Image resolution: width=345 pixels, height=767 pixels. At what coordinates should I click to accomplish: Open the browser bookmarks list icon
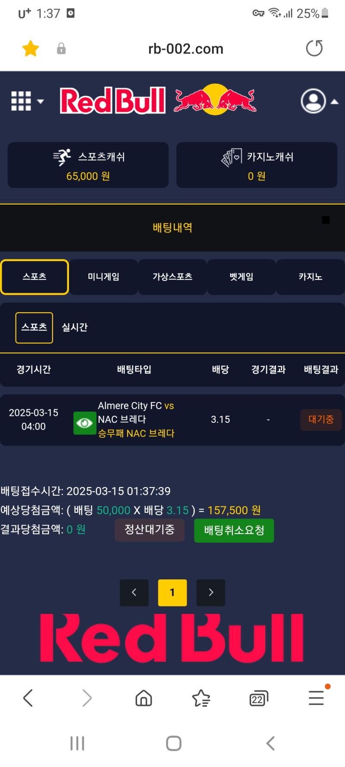click(x=201, y=698)
